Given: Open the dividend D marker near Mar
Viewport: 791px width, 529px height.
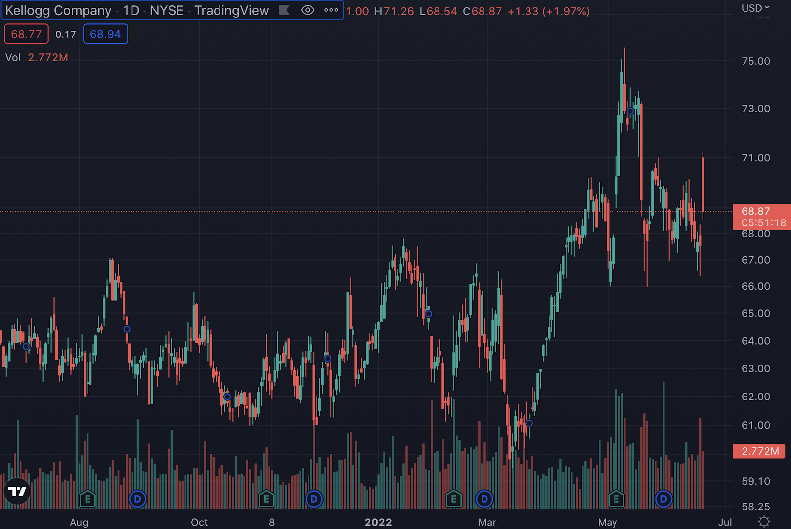Looking at the screenshot, I should [x=484, y=499].
